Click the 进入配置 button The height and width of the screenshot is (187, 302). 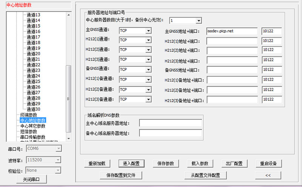point(131,164)
